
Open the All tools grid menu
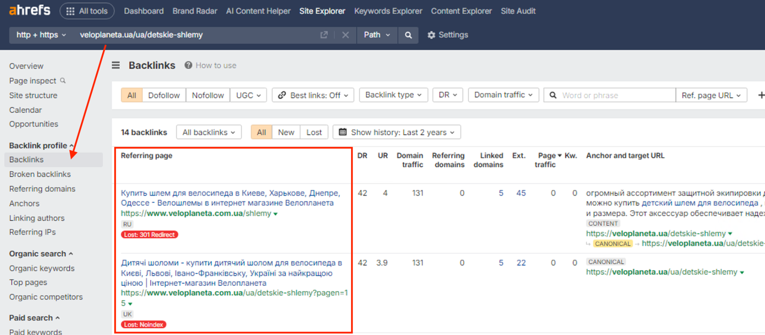coord(87,11)
